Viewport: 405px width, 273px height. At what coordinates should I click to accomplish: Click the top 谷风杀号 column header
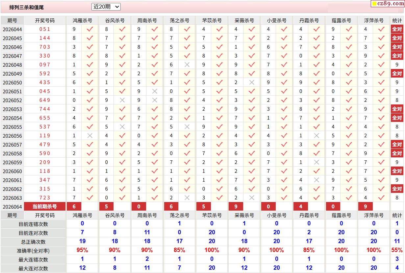click(115, 20)
